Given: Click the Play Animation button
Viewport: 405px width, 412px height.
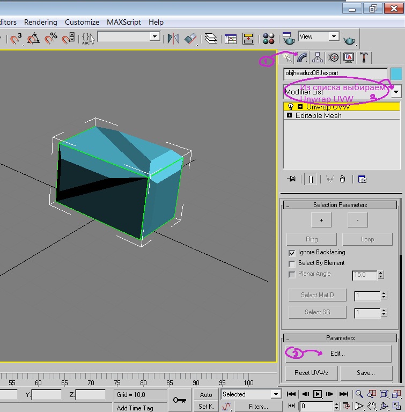Looking at the screenshot, I should pyautogui.click(x=318, y=394).
